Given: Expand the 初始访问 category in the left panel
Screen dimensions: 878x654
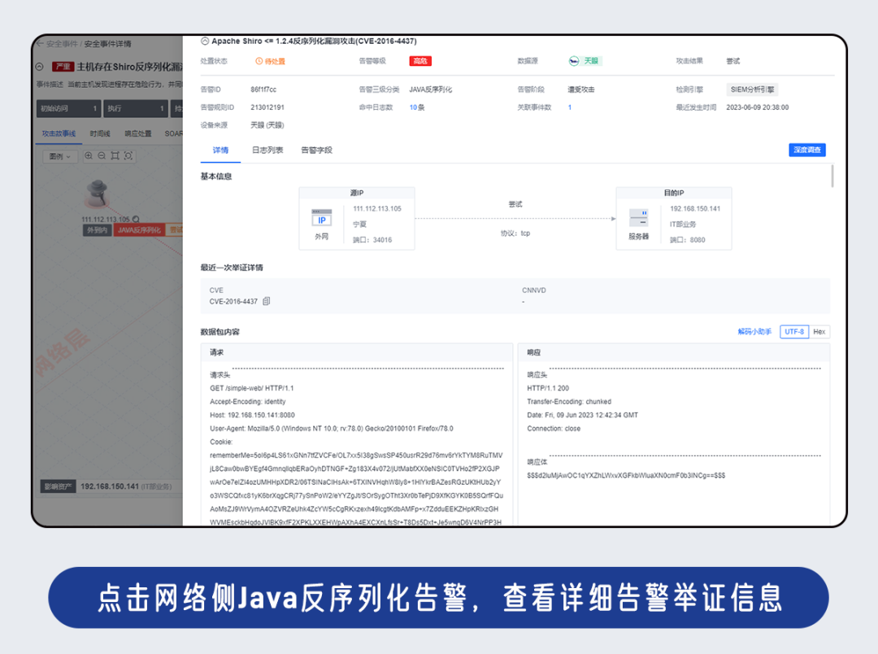Looking at the screenshot, I should pos(67,107).
